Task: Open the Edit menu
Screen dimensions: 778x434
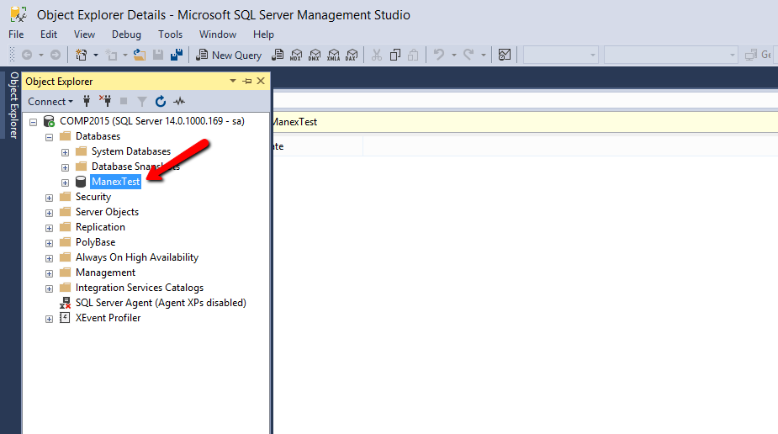Action: coord(49,34)
